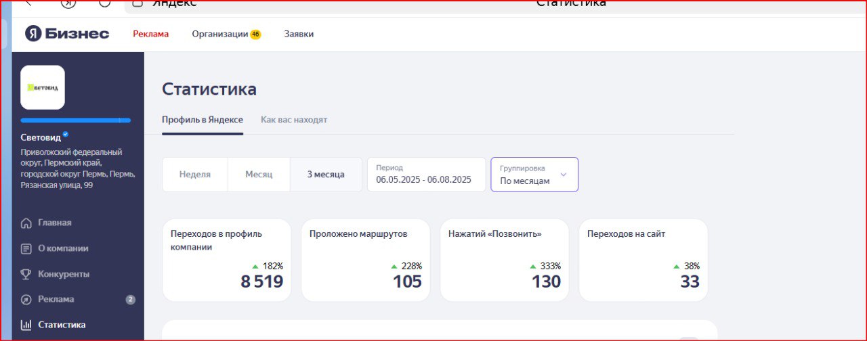This screenshot has height=341, width=867.
Task: Click the trophy icon beside Конкуренты
Action: tap(26, 274)
